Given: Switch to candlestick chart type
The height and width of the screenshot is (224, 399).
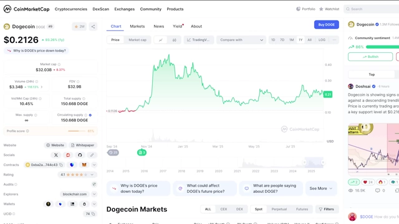Looking at the screenshot, I should click(x=175, y=40).
